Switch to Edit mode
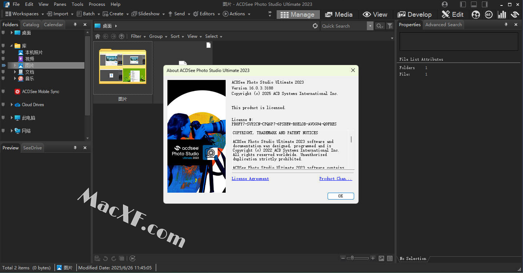This screenshot has height=273, width=523. click(452, 15)
